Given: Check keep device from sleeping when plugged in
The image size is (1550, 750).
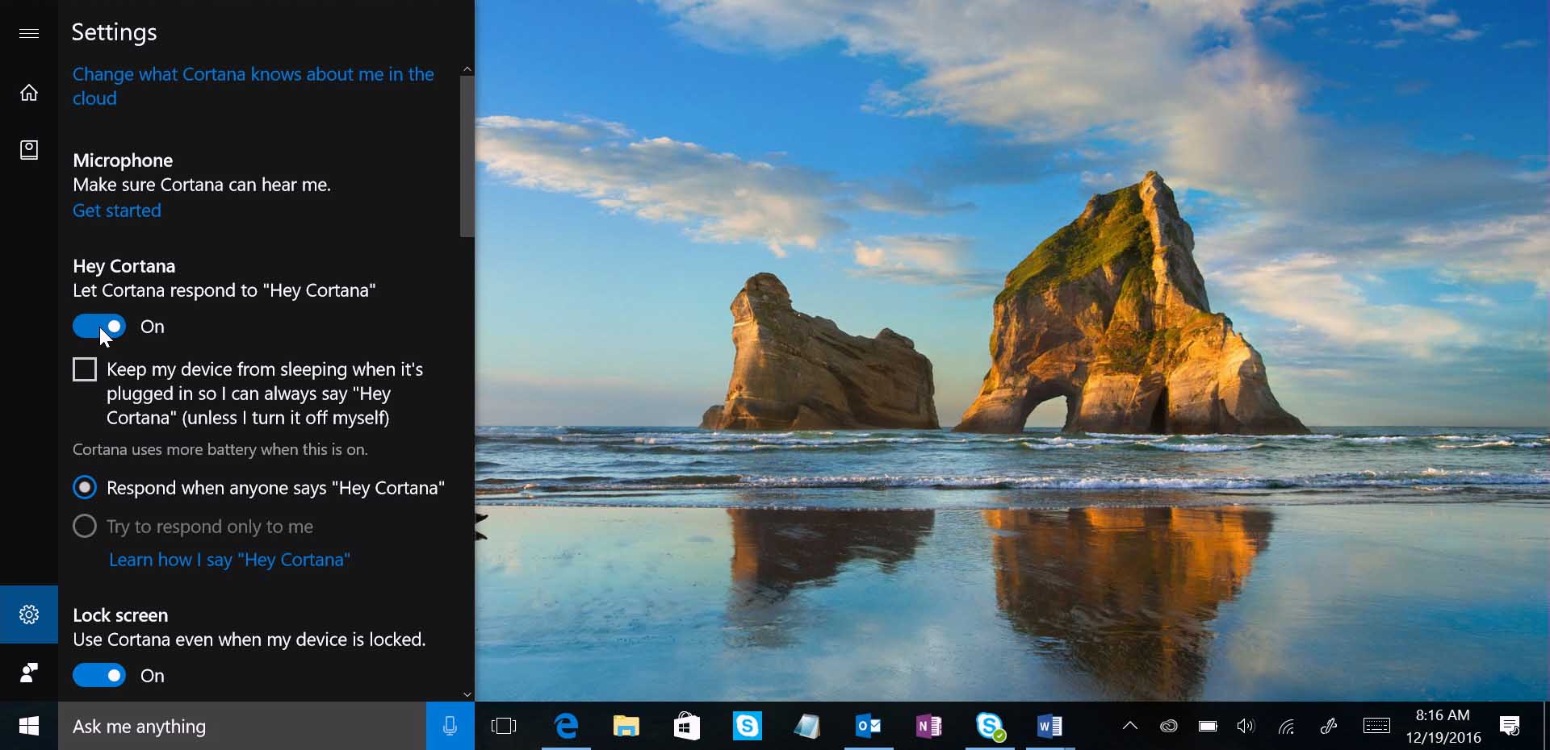Looking at the screenshot, I should coord(85,369).
